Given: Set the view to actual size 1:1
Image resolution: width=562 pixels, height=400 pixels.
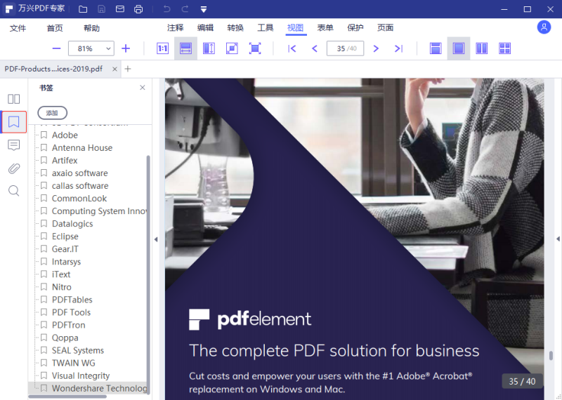Looking at the screenshot, I should point(163,48).
